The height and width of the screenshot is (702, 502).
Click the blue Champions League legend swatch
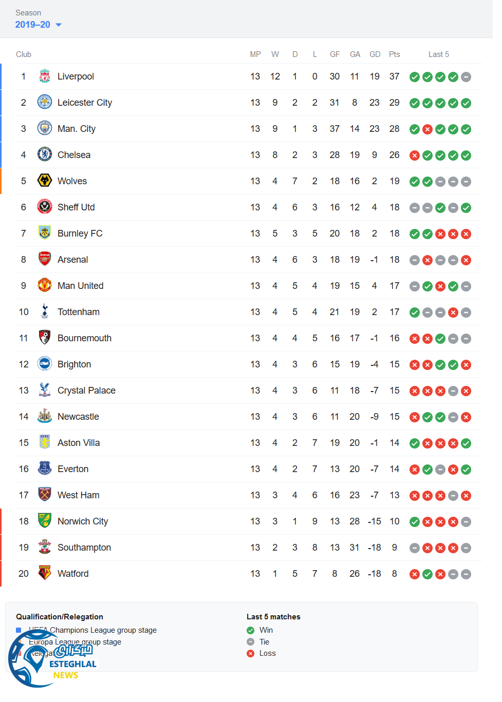click(18, 630)
